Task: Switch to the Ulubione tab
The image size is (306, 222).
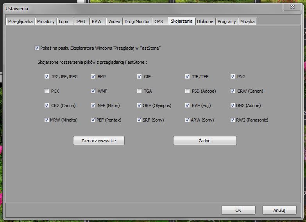Action: [x=205, y=21]
